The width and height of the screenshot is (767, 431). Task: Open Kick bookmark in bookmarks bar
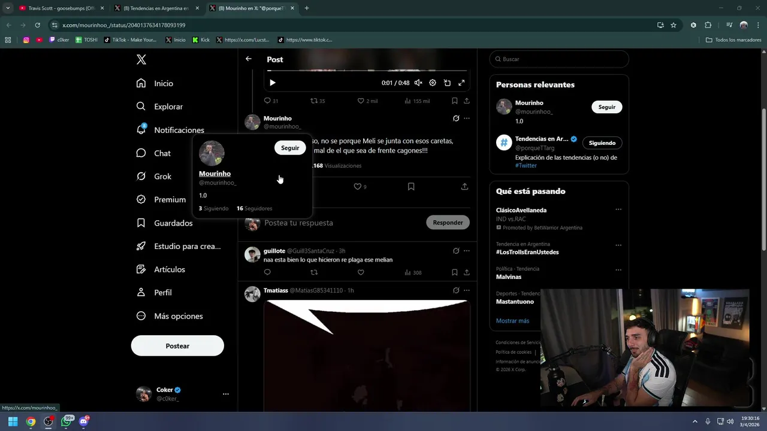click(x=201, y=40)
